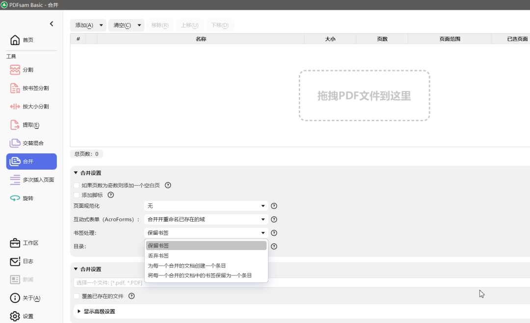Select the 旋转 (Rotate) tool icon
Image resolution: width=530 pixels, height=323 pixels.
15,198
